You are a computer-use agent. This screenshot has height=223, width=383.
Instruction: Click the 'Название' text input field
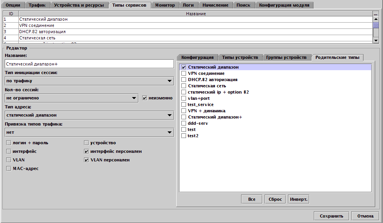[89, 64]
